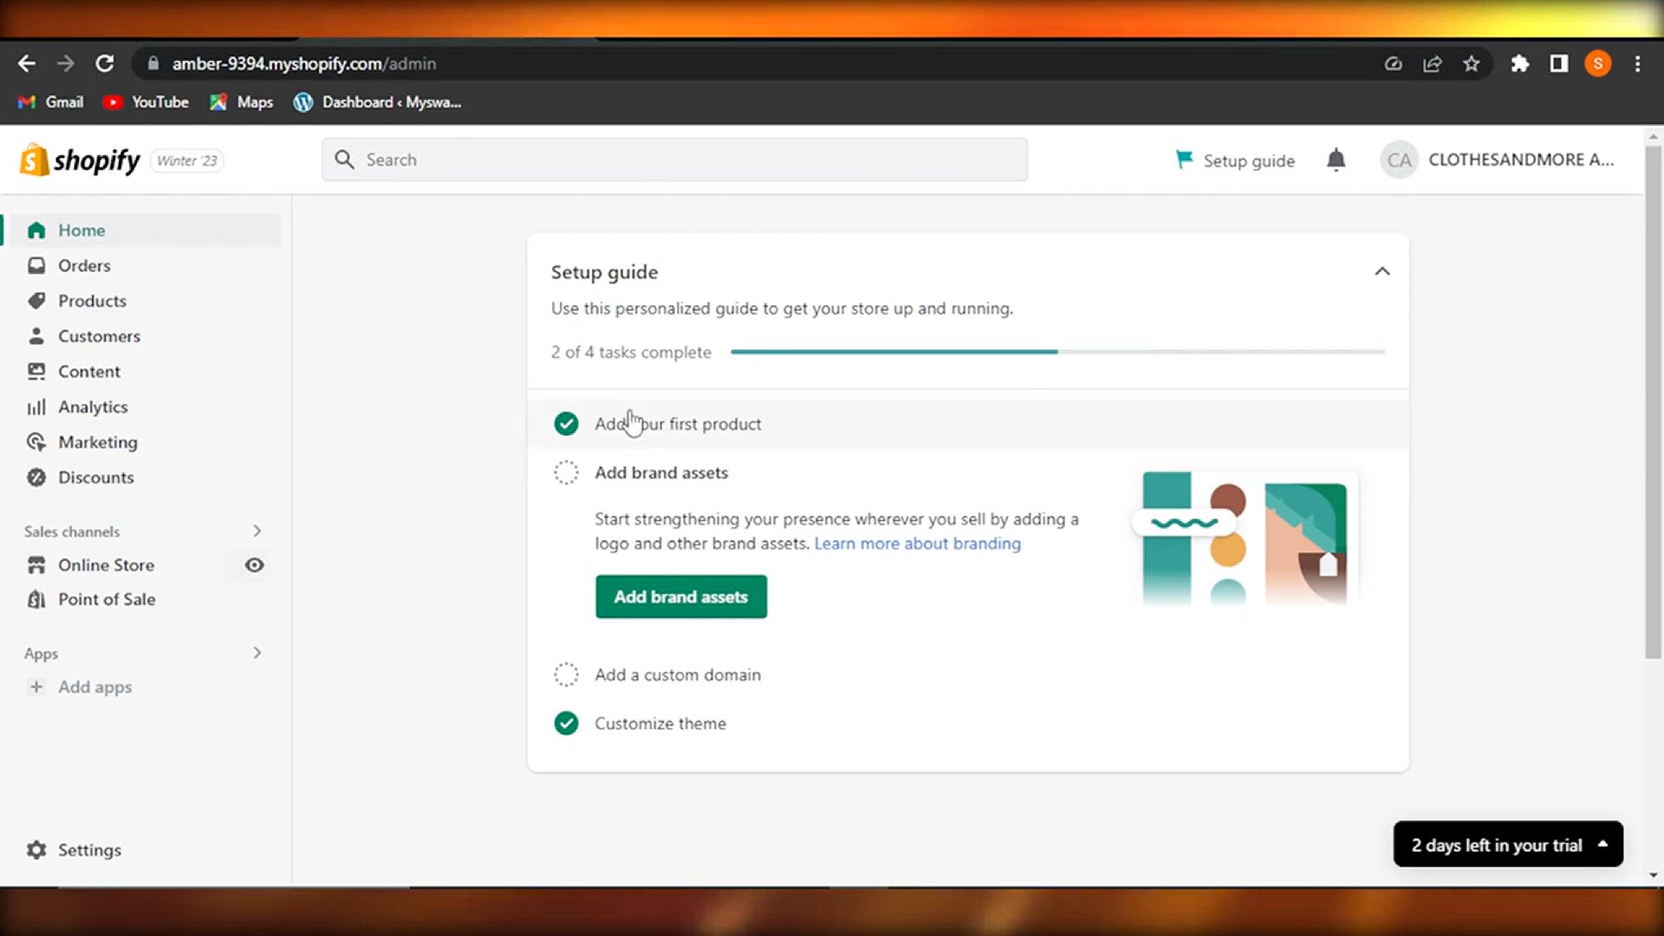
Task: Open the Maps bookmark
Action: [x=242, y=102]
